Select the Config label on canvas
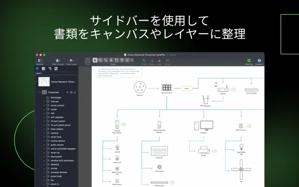The width and height of the screenshot is (299, 187). pyautogui.click(x=186, y=88)
